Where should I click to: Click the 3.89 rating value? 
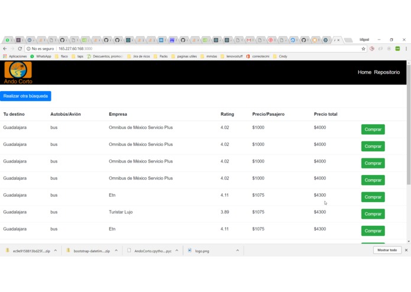tap(225, 212)
